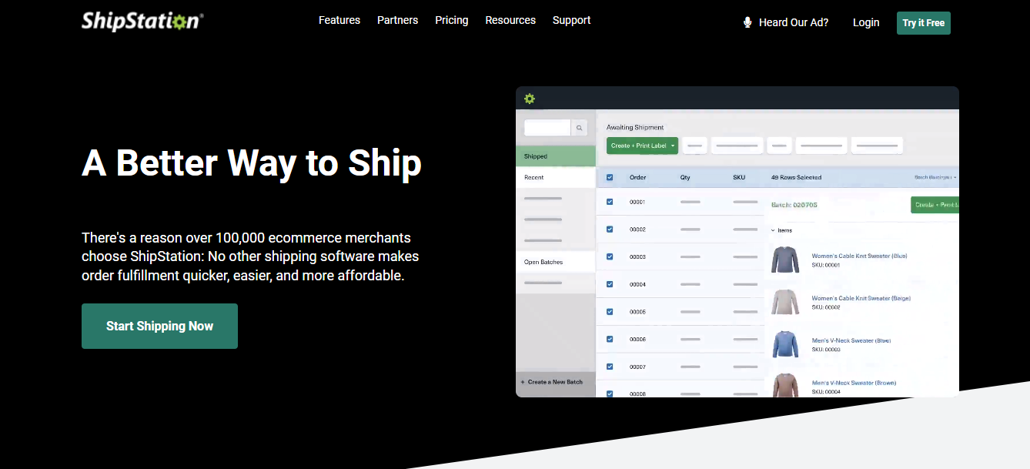Uncheck the checkbox for order 00004
Image resolution: width=1030 pixels, height=469 pixels.
[x=610, y=284]
